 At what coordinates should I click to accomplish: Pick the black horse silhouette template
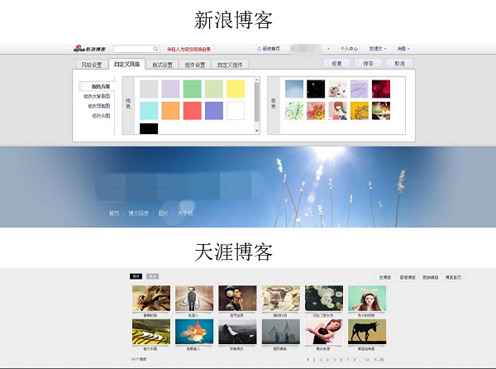click(x=366, y=332)
